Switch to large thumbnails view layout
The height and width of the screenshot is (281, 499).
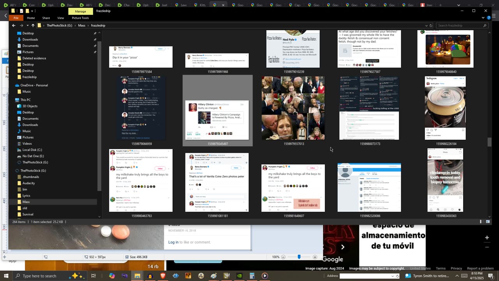click(488, 222)
